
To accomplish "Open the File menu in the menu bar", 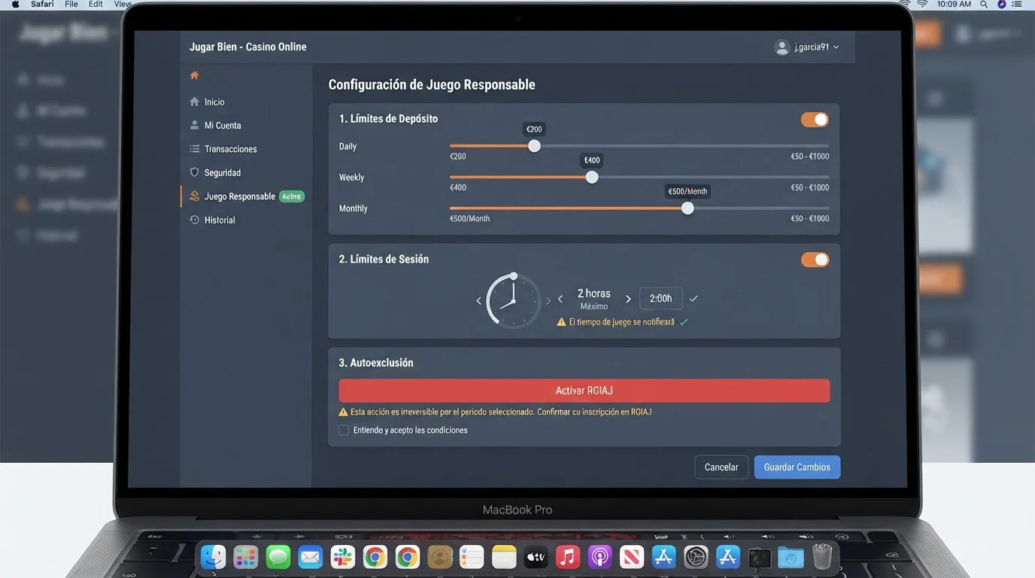I will click(x=71, y=5).
